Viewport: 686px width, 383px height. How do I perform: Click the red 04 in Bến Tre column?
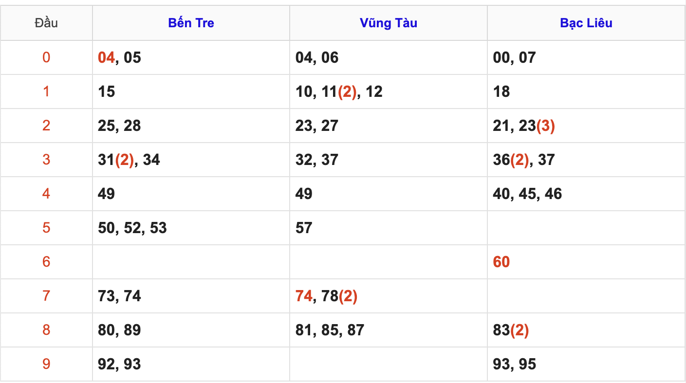[x=106, y=57]
